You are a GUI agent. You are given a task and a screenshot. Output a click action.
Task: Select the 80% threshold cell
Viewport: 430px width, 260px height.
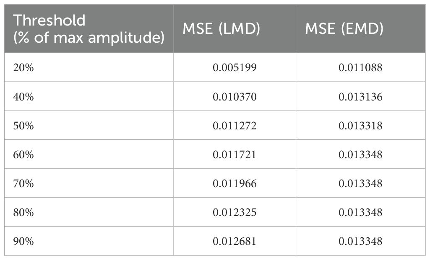pyautogui.click(x=23, y=212)
